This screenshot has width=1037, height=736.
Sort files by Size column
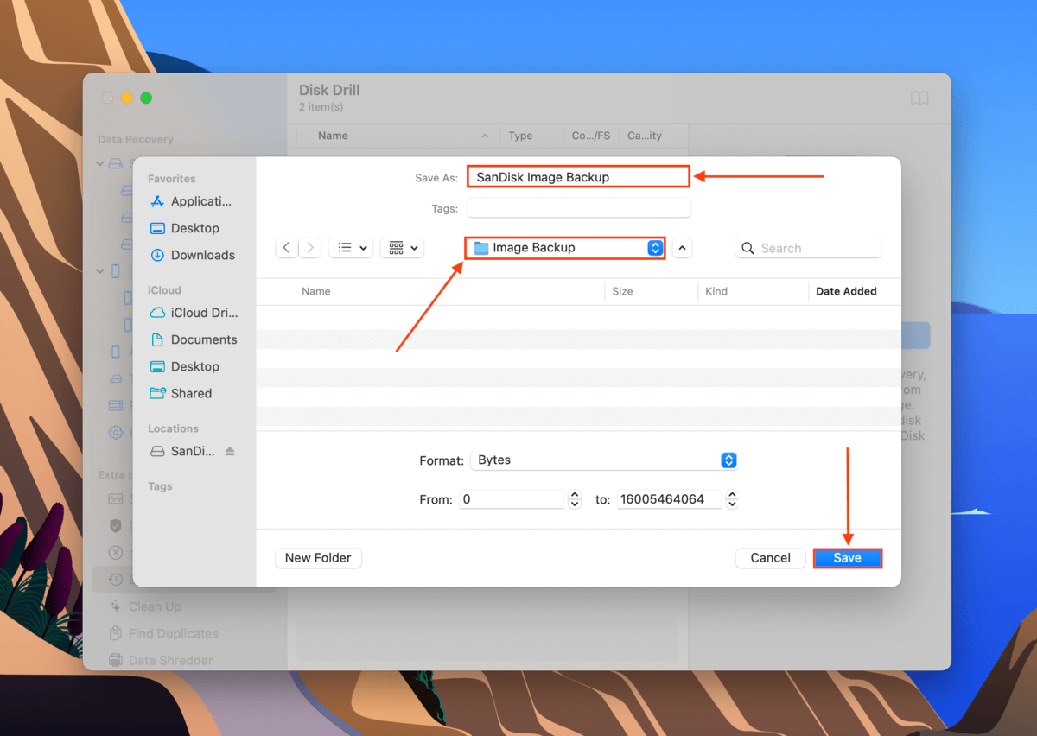[622, 291]
